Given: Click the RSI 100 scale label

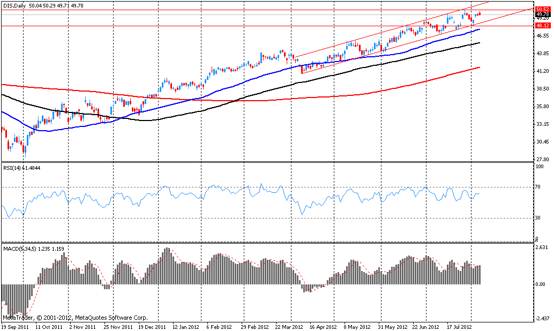Looking at the screenshot, I should (540, 166).
